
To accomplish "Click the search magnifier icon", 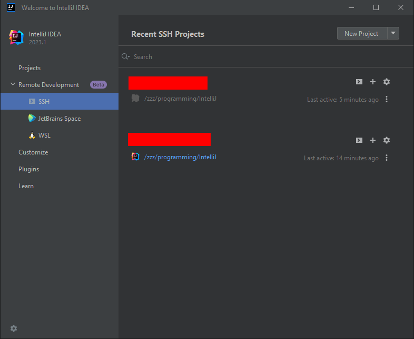I will 125,56.
